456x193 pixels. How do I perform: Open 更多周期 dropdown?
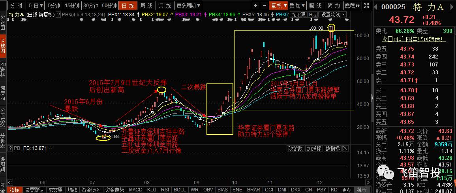(189, 6)
